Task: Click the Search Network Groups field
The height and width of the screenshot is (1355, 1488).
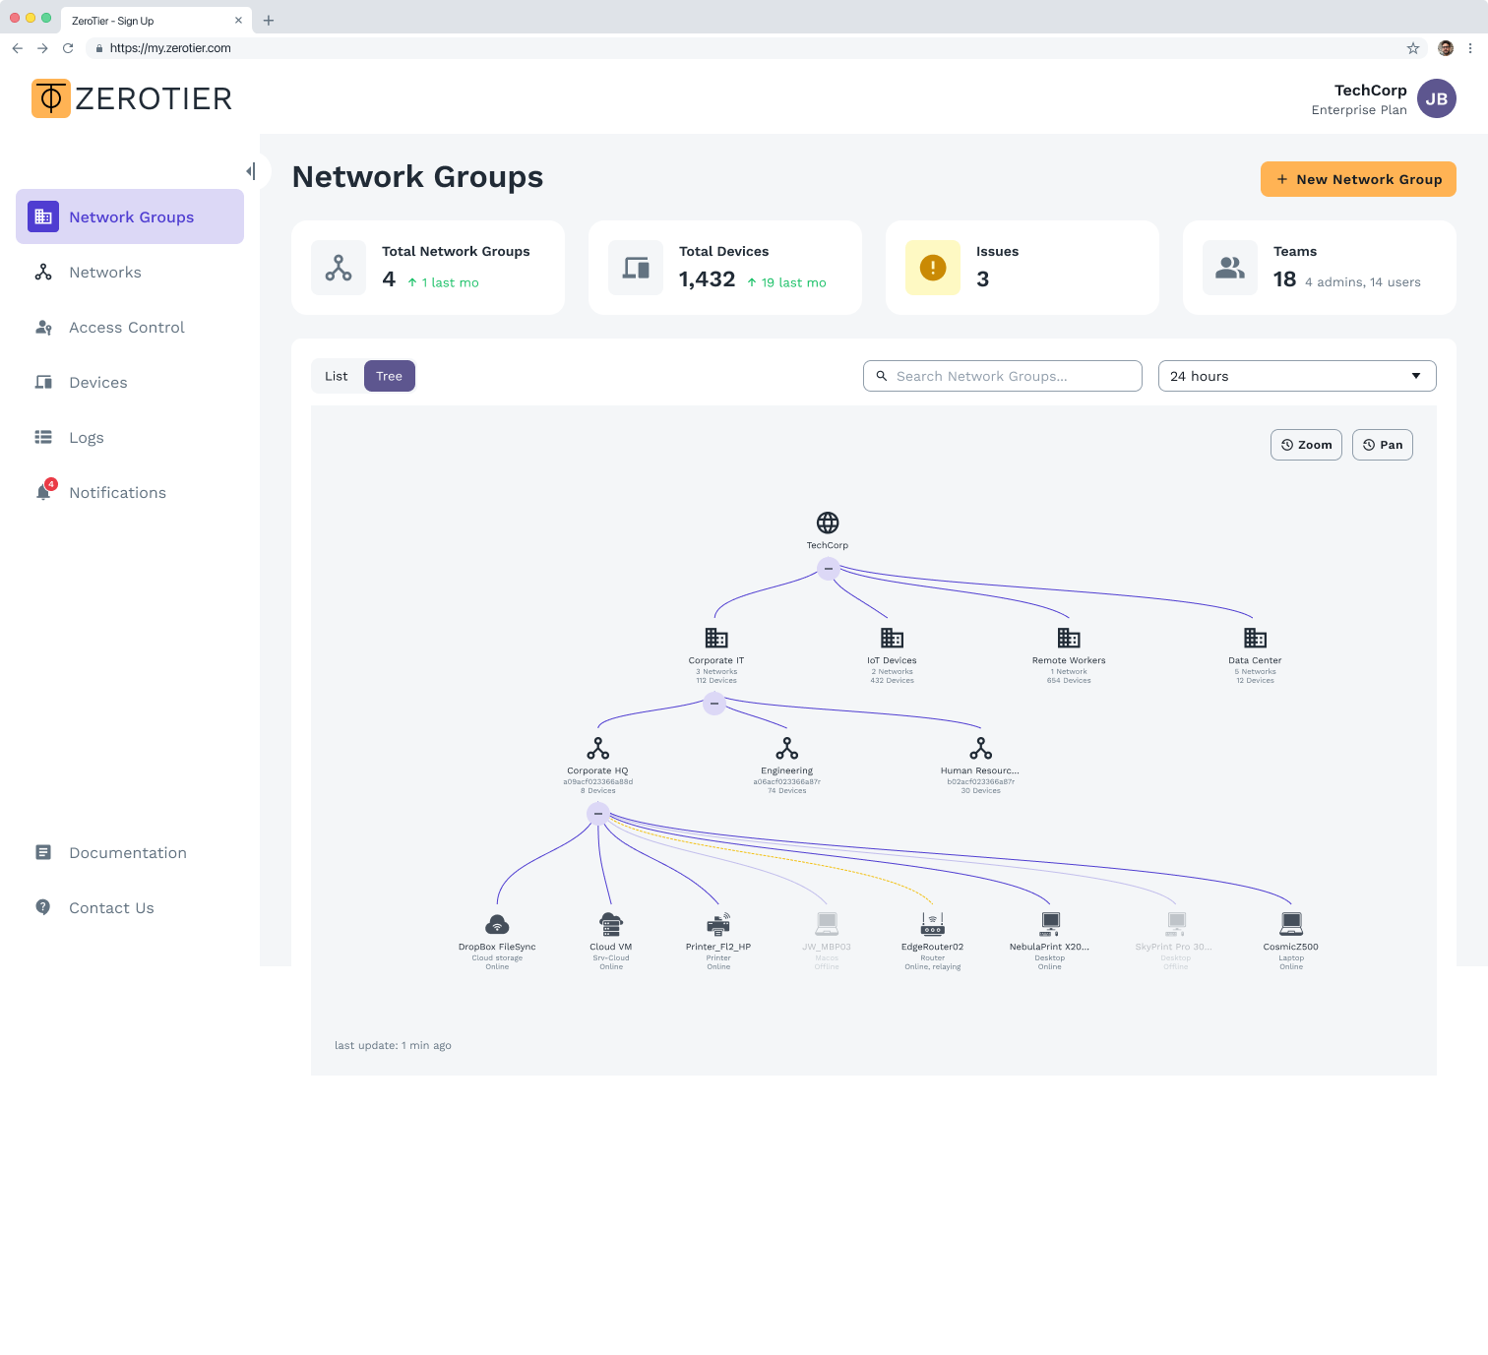Action: (x=1001, y=376)
